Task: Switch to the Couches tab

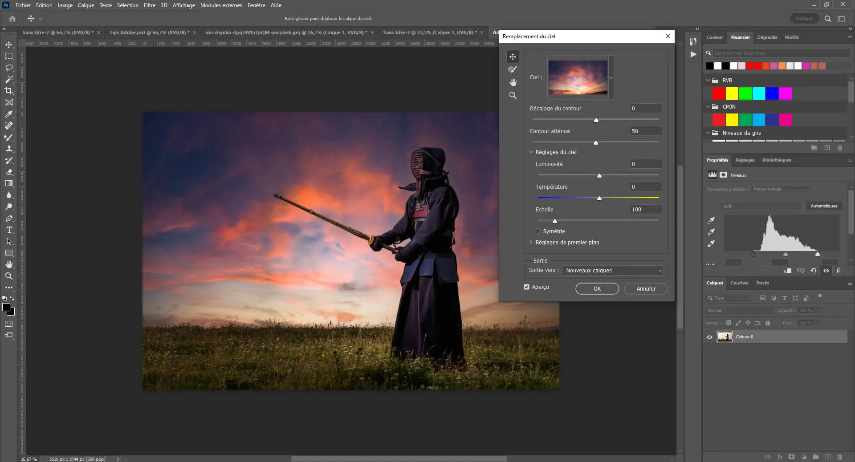Action: (739, 283)
